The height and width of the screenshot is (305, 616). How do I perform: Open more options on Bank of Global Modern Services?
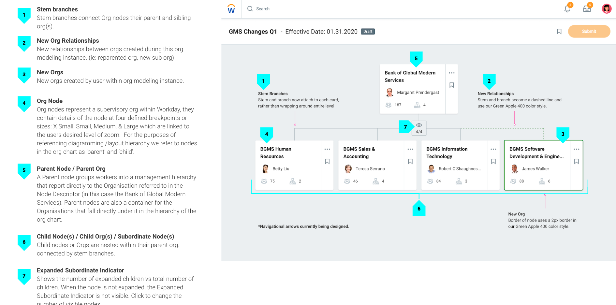452,73
